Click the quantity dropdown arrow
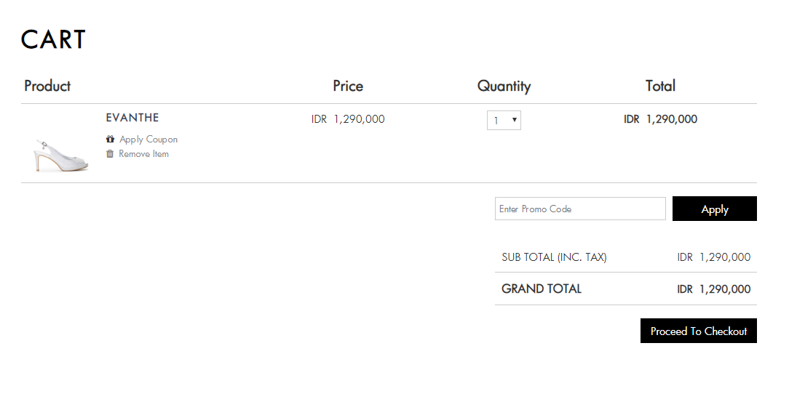 click(515, 120)
